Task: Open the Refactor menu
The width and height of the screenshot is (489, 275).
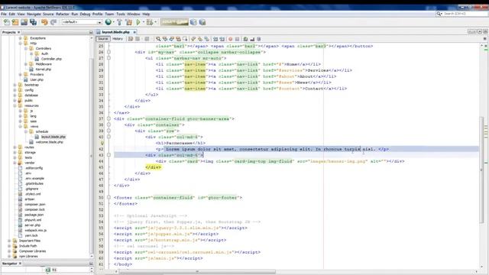Action: [x=63, y=14]
